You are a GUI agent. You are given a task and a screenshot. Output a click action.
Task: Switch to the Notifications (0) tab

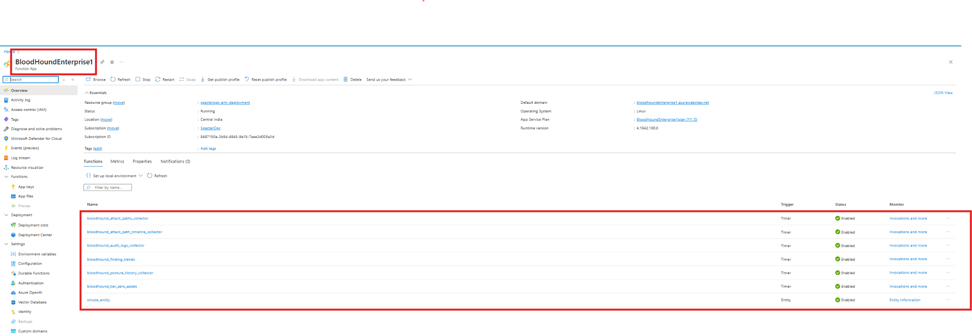click(x=175, y=162)
